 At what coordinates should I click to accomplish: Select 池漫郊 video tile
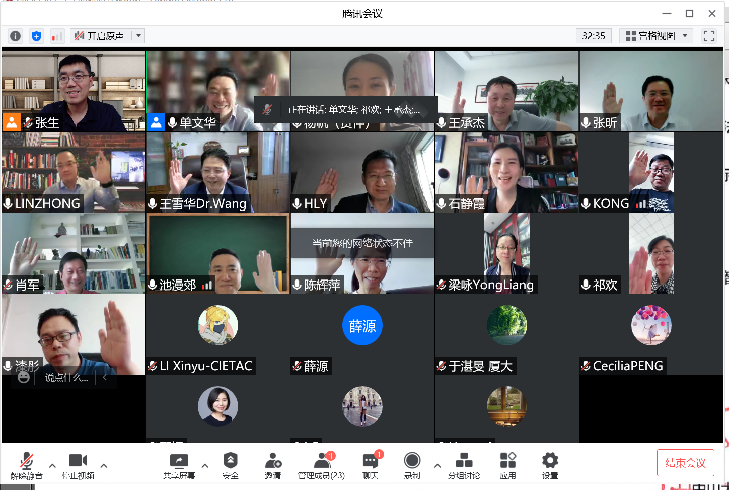(218, 253)
